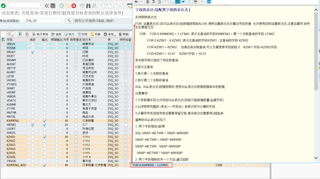
Task: Open the layout dropdown in ALV toolbar
Action: (9, 34)
